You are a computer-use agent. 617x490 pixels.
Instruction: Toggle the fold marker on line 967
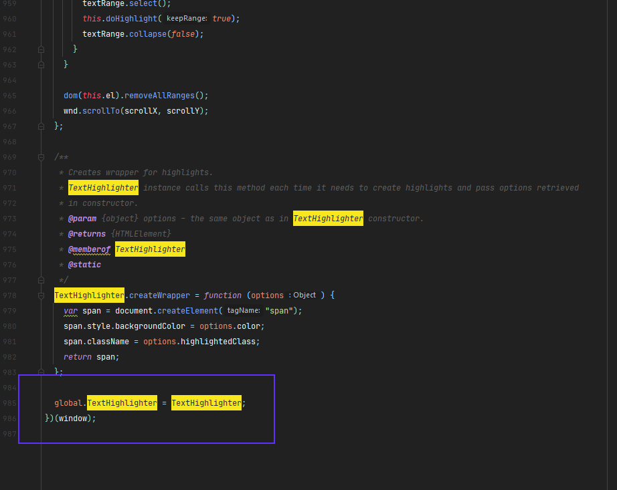[x=41, y=126]
